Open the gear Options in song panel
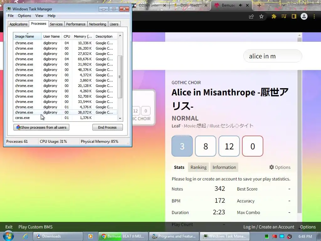 (x=280, y=167)
